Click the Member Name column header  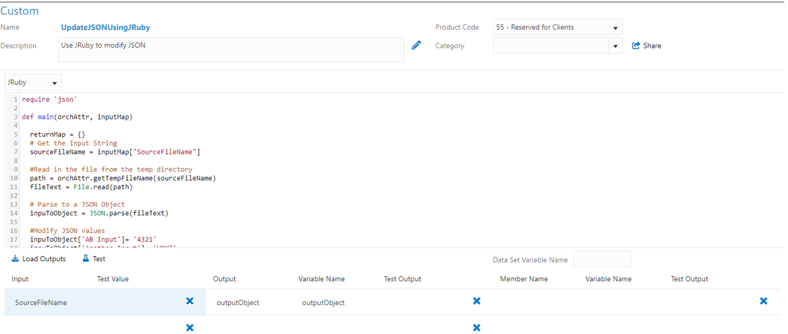pyautogui.click(x=524, y=279)
